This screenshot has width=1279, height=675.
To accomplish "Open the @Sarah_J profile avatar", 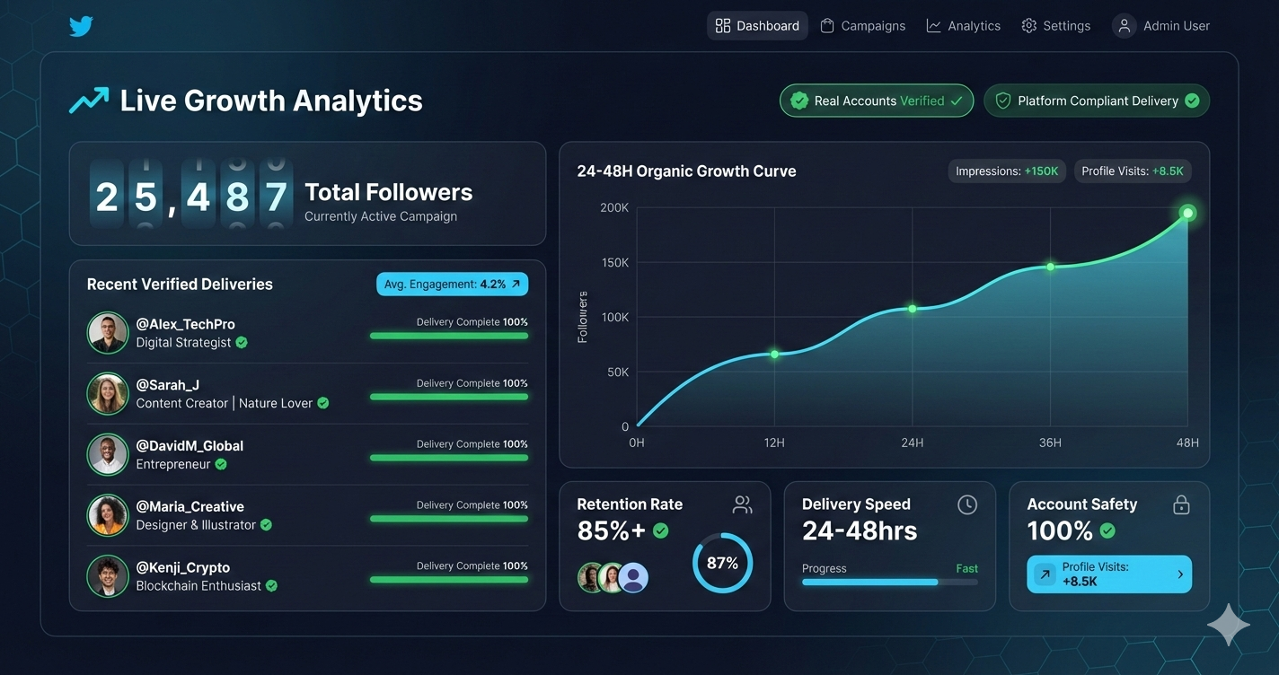I will click(x=108, y=394).
